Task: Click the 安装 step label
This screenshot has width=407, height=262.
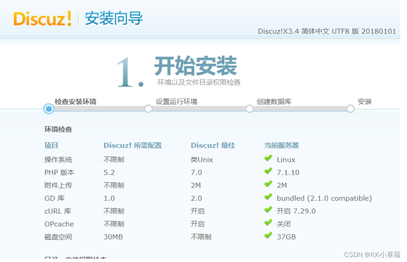Action: point(365,102)
